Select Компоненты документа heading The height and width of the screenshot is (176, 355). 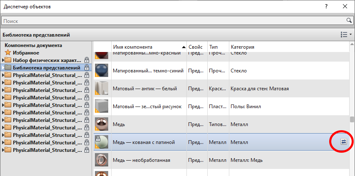click(x=33, y=45)
